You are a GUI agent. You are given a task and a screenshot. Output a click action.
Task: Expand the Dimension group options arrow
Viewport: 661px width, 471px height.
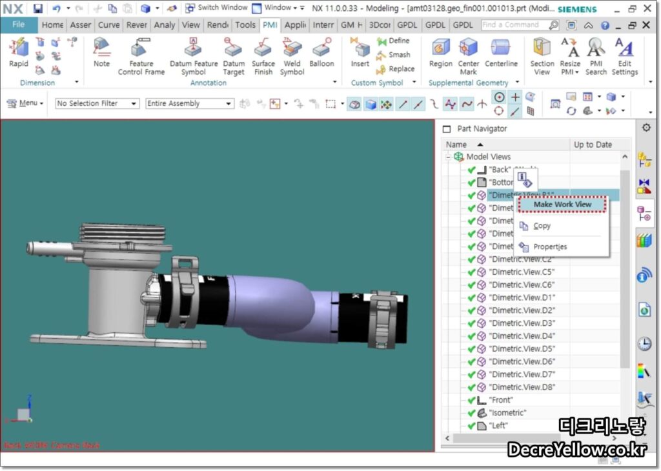click(x=76, y=82)
